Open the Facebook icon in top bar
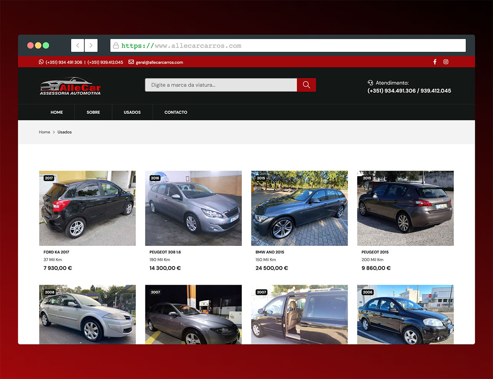Screen dimensions: 493x379 pos(435,62)
